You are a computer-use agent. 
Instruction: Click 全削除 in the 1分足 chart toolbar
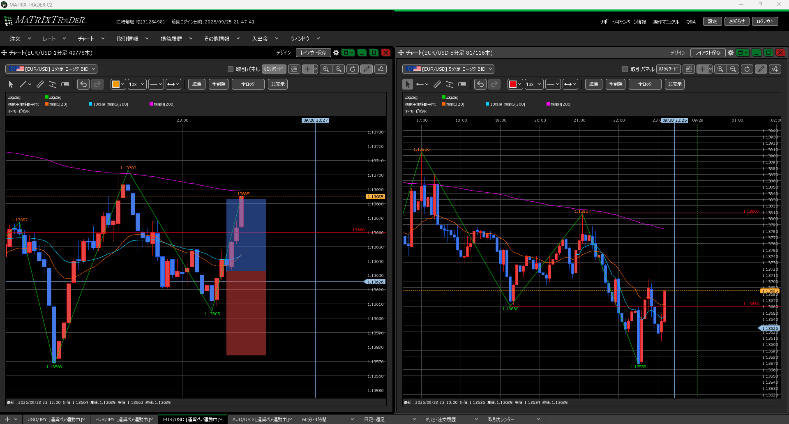219,84
